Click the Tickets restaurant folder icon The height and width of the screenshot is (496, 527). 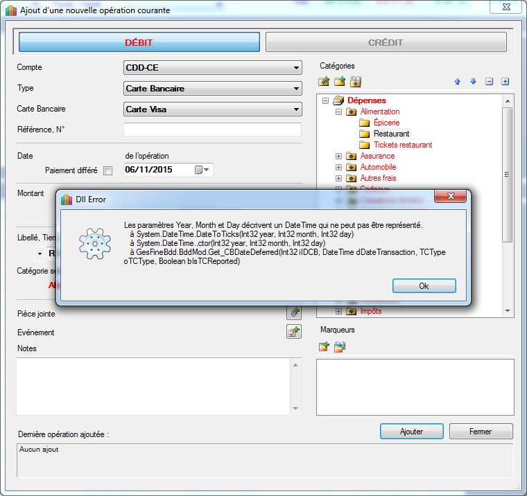click(x=364, y=145)
